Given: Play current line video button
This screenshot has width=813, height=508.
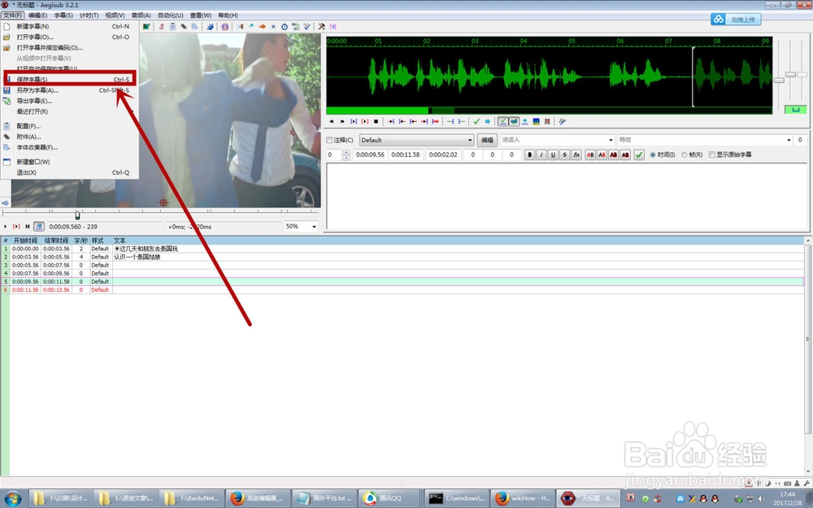Looking at the screenshot, I should click(x=16, y=227).
